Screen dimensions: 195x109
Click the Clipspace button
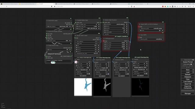pos(188,77)
